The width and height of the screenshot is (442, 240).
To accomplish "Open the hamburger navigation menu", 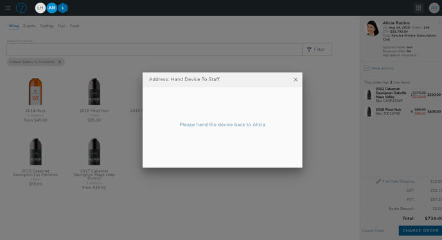I will click(x=8, y=8).
